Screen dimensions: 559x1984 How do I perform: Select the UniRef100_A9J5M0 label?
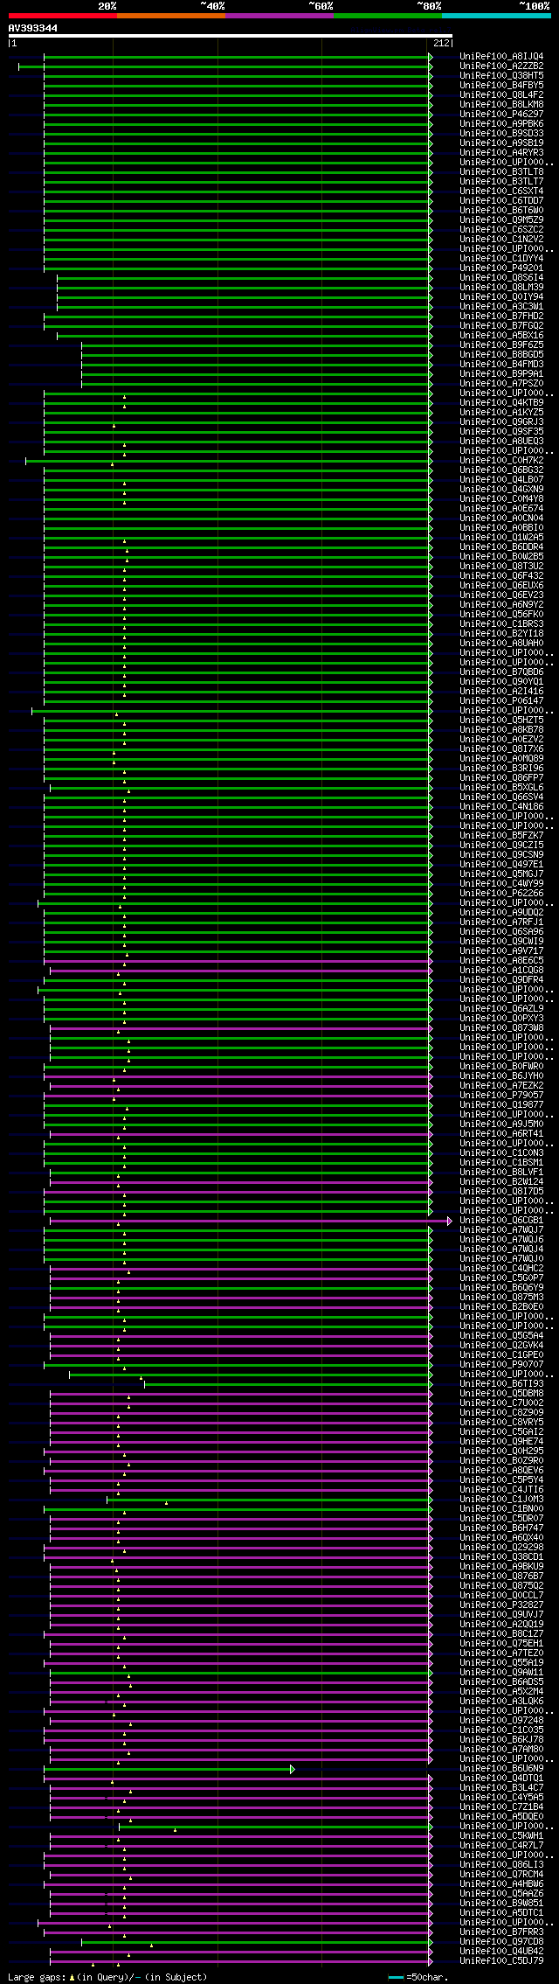point(501,1124)
